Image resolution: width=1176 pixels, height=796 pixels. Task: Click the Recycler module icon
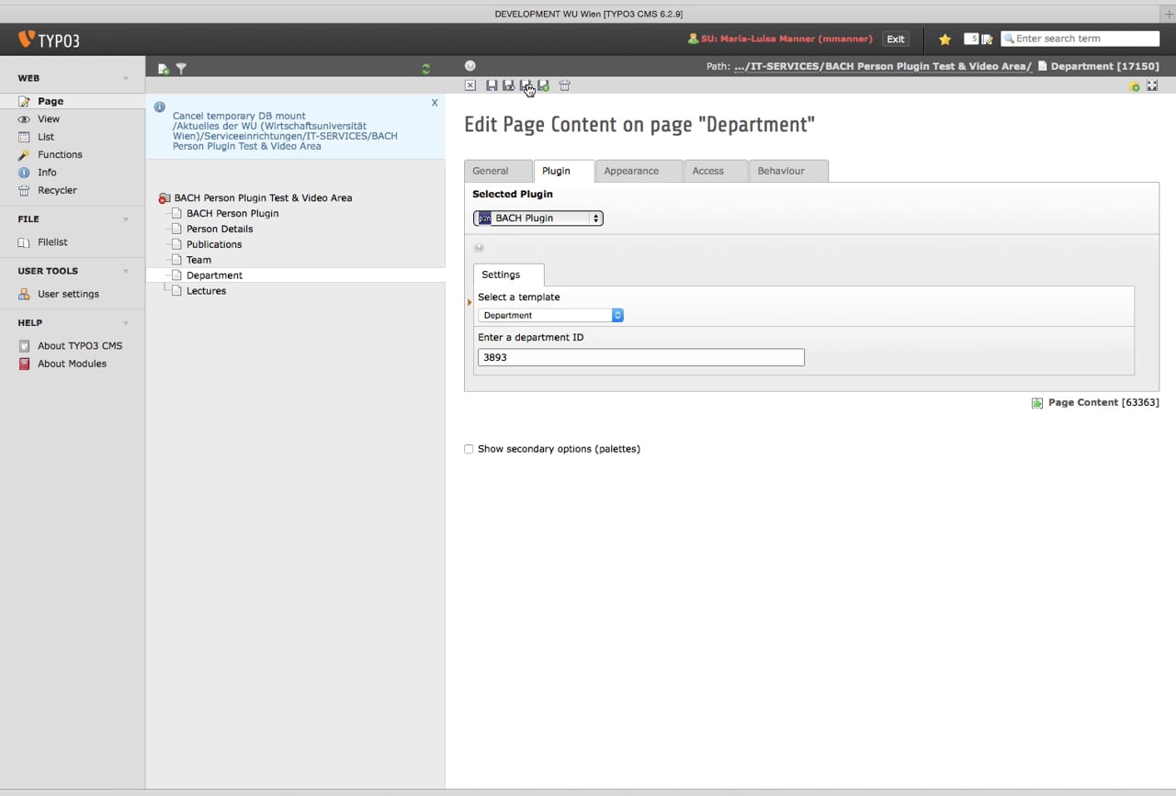[25, 190]
